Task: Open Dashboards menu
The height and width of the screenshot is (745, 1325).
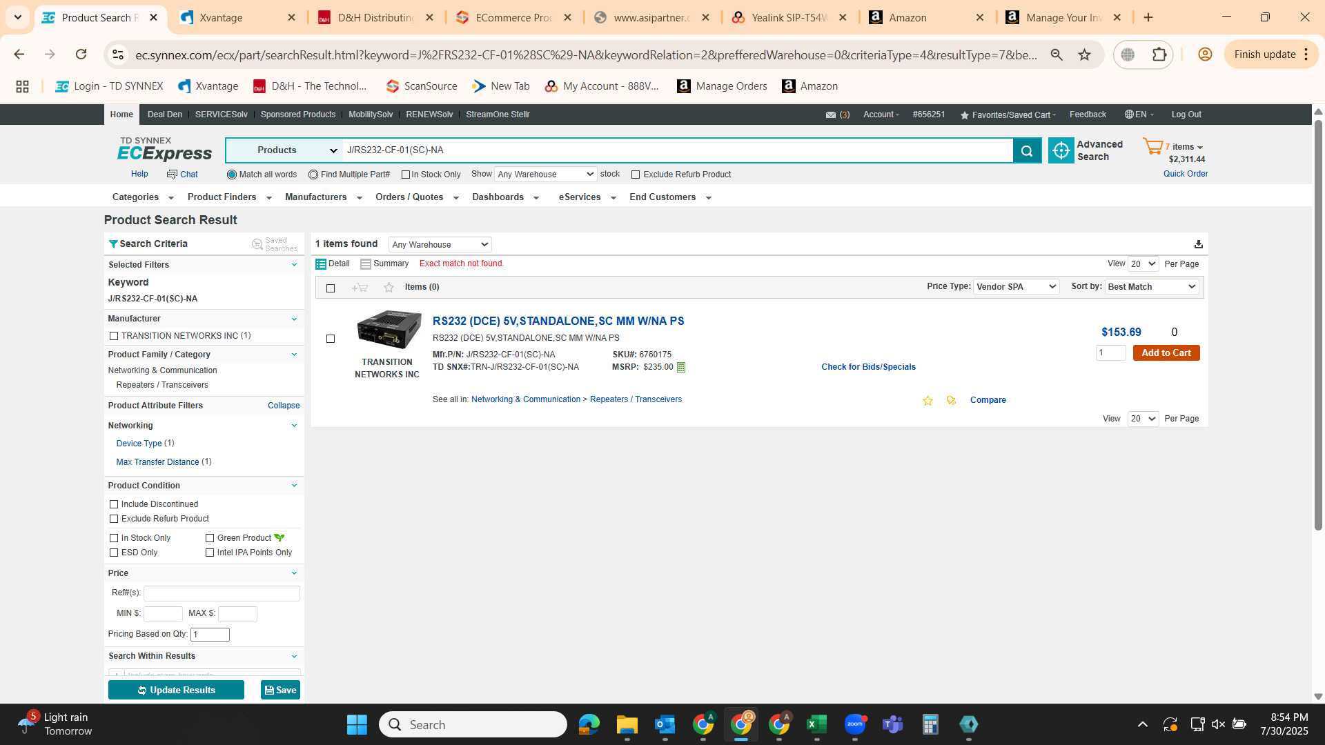Action: 505,197
